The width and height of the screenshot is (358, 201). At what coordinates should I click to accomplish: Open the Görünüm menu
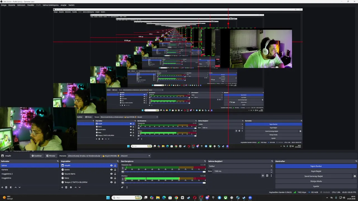tap(21, 5)
